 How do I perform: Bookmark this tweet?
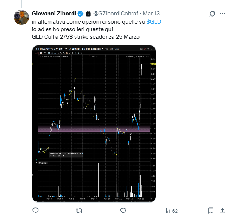pos(211,211)
